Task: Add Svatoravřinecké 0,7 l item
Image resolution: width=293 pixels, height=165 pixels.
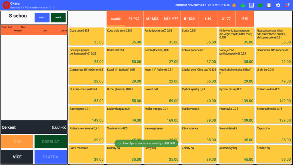Action: click(x=274, y=115)
